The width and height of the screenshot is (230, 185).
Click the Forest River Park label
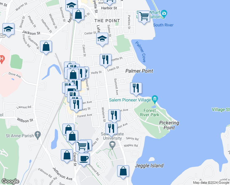click(149, 113)
